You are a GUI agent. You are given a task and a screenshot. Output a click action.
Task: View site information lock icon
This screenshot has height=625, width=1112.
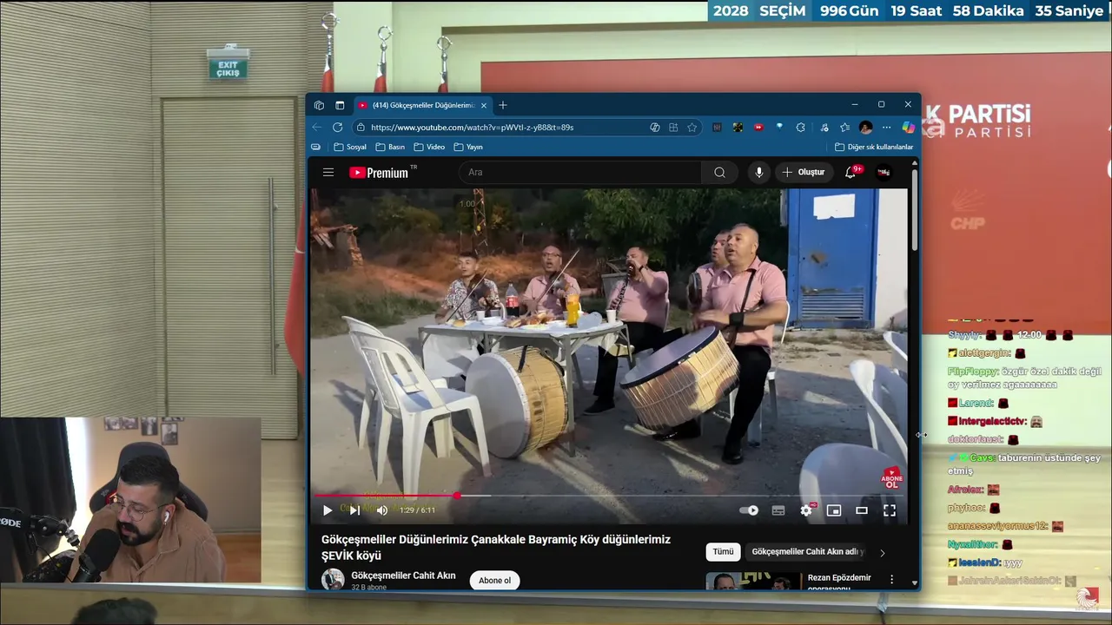click(361, 127)
